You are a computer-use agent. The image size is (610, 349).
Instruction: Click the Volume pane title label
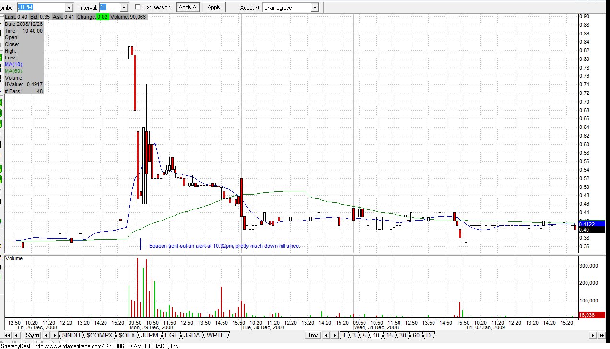tap(14, 258)
